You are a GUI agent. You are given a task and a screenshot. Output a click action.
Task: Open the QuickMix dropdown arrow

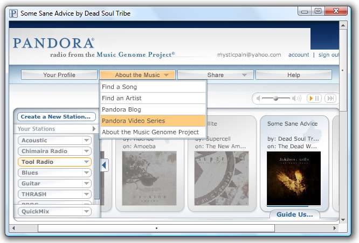[86, 212]
